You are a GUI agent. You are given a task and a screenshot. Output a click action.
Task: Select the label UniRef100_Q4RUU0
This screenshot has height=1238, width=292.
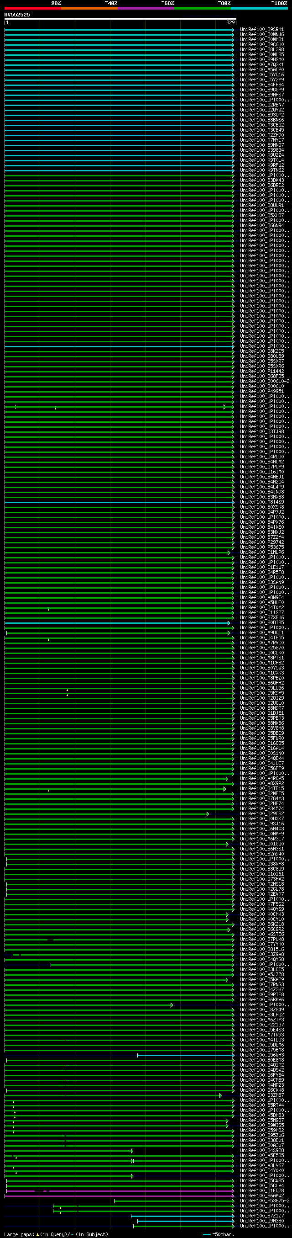click(262, 457)
